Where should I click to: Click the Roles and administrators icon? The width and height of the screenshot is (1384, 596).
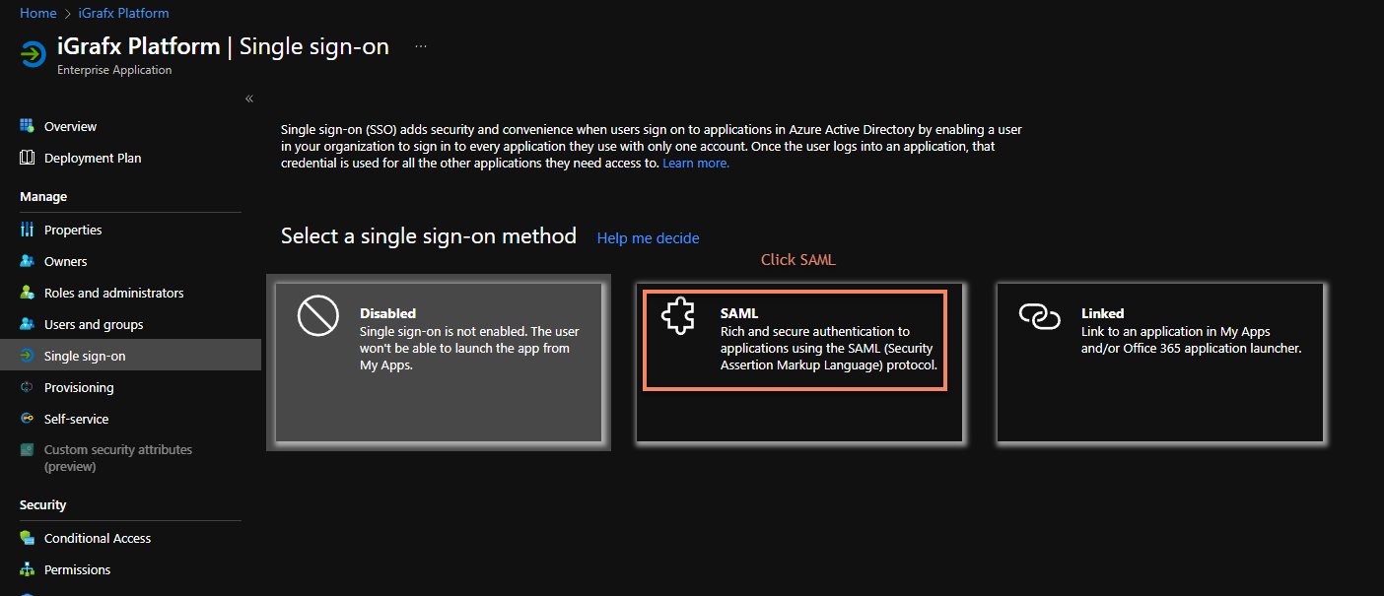click(x=28, y=293)
